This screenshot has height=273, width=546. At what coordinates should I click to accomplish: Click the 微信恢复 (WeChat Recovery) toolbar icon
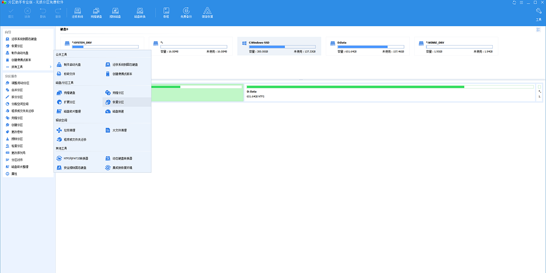tap(207, 13)
